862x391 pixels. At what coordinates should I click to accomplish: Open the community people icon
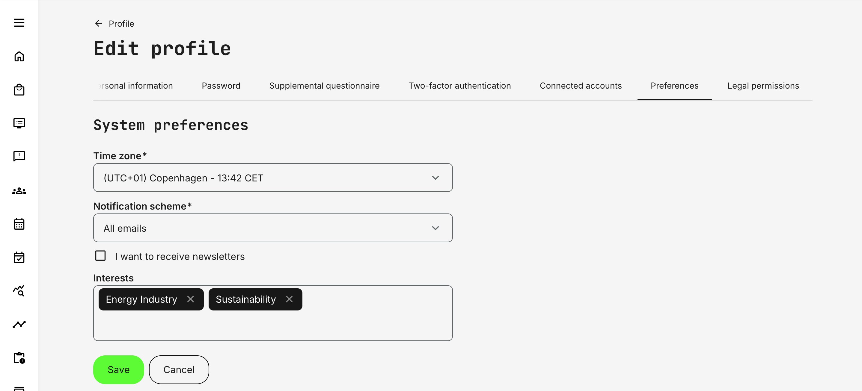coord(19,190)
